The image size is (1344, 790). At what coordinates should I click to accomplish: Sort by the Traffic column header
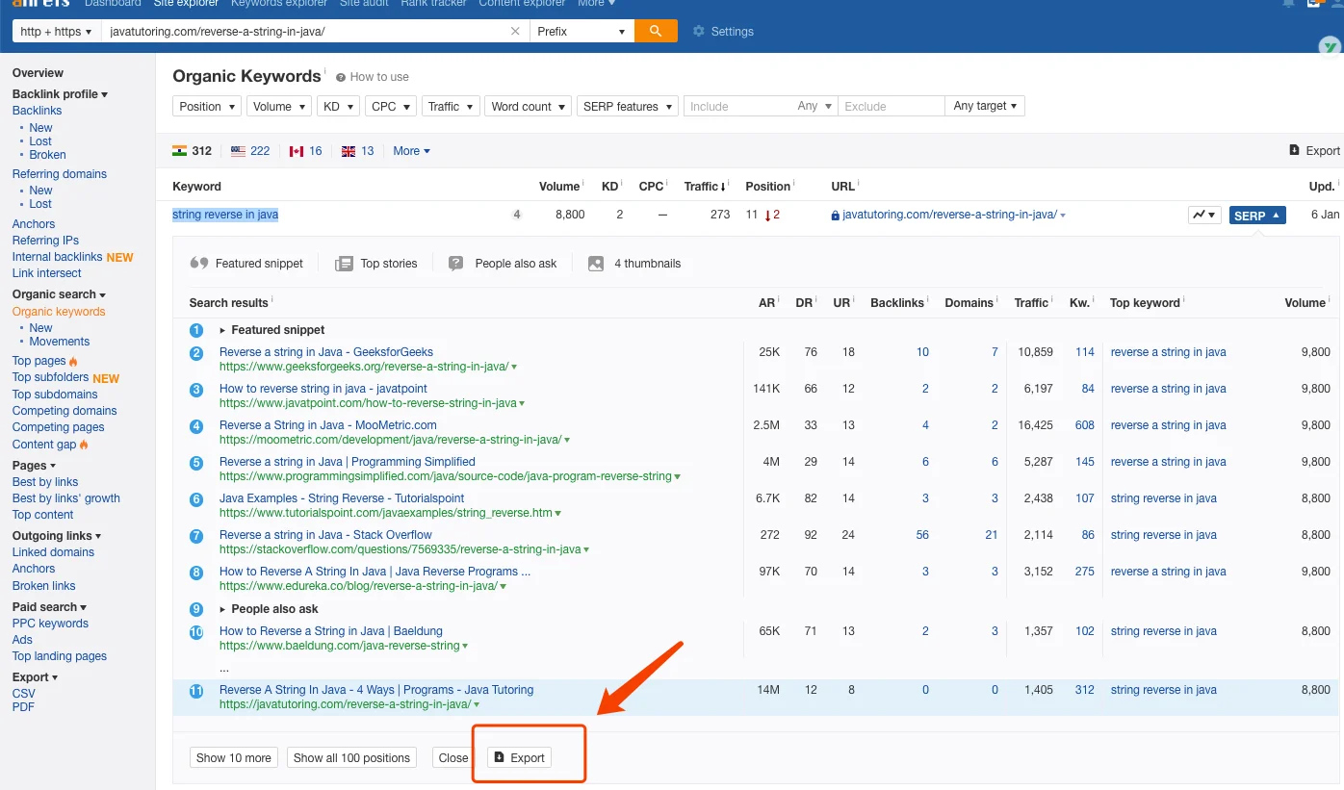click(x=706, y=187)
